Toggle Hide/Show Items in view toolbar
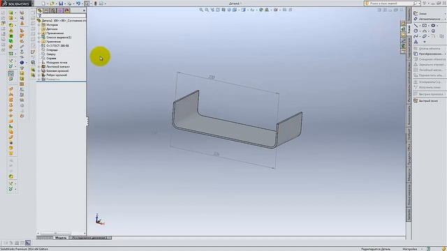 pyautogui.click(x=252, y=10)
